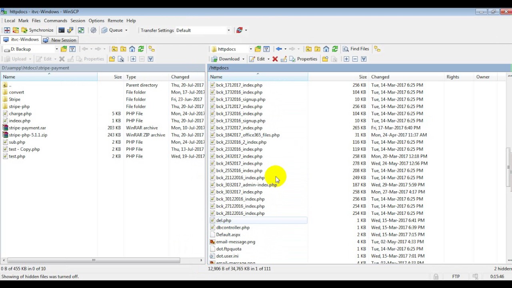Sort remote panel by Changed column header
512x288 pixels.
click(x=407, y=77)
